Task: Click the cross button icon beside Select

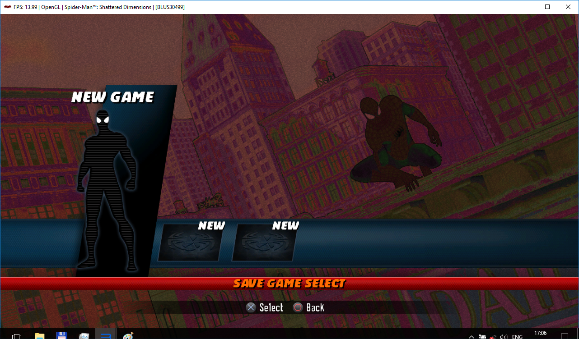Action: pos(251,307)
